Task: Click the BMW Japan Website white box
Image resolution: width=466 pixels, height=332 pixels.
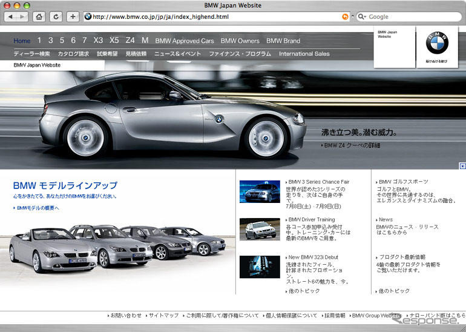Action: click(x=395, y=47)
